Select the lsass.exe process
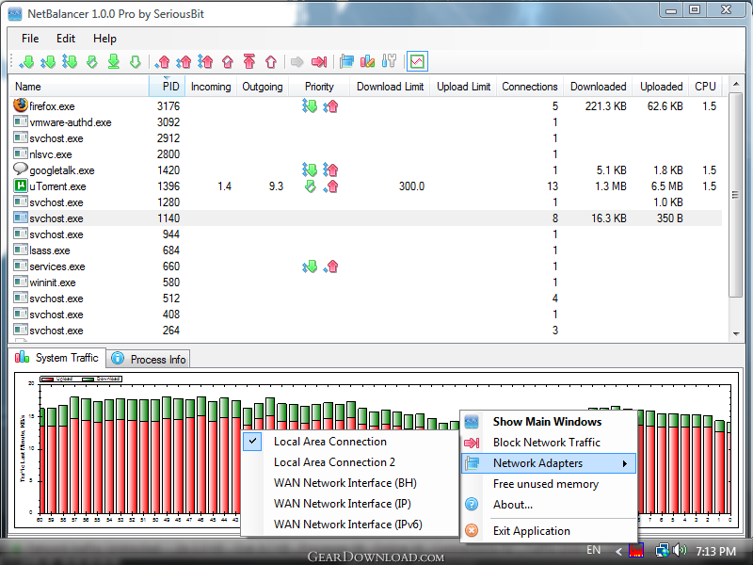 (366, 250)
